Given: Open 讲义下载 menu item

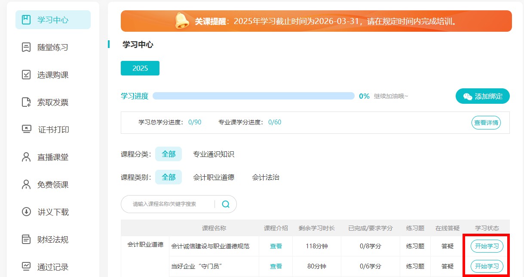Looking at the screenshot, I should point(53,212).
